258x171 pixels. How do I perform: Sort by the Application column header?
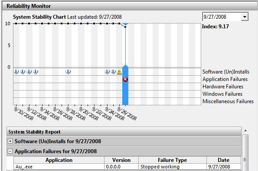coord(59,160)
